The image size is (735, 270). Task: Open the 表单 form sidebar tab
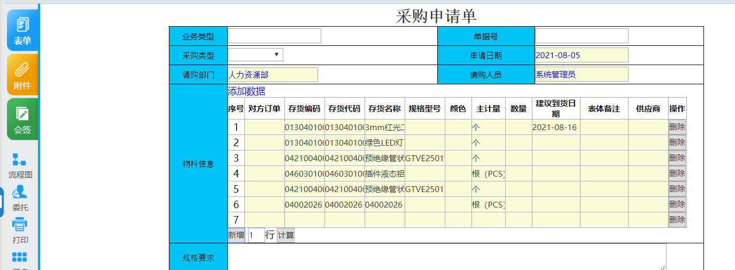22,30
